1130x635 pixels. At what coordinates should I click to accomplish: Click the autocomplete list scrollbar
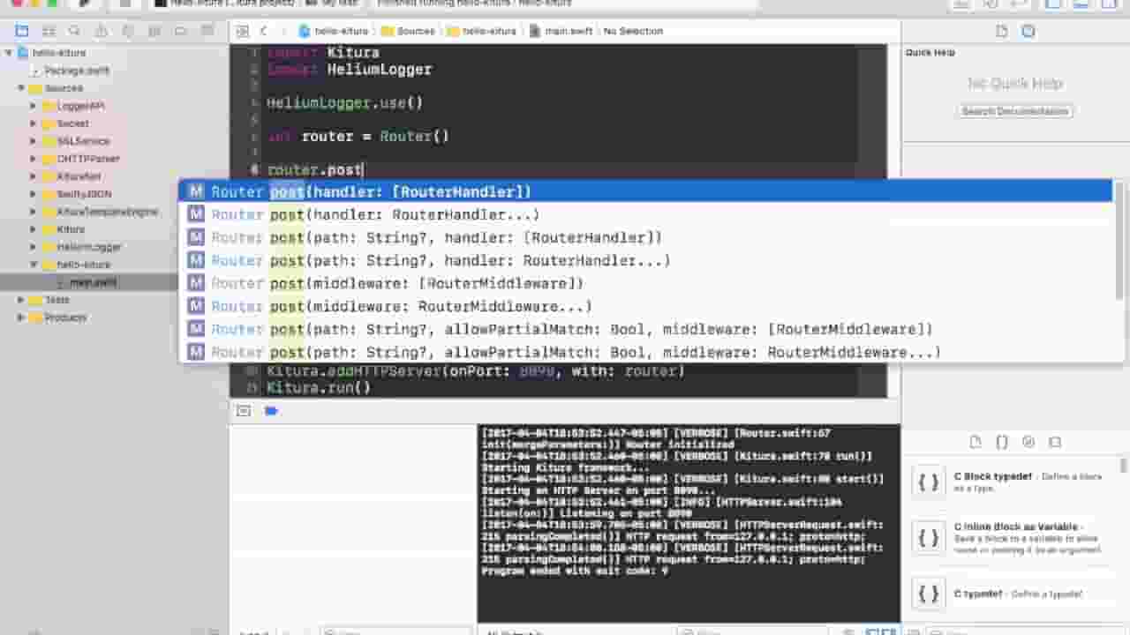1119,240
